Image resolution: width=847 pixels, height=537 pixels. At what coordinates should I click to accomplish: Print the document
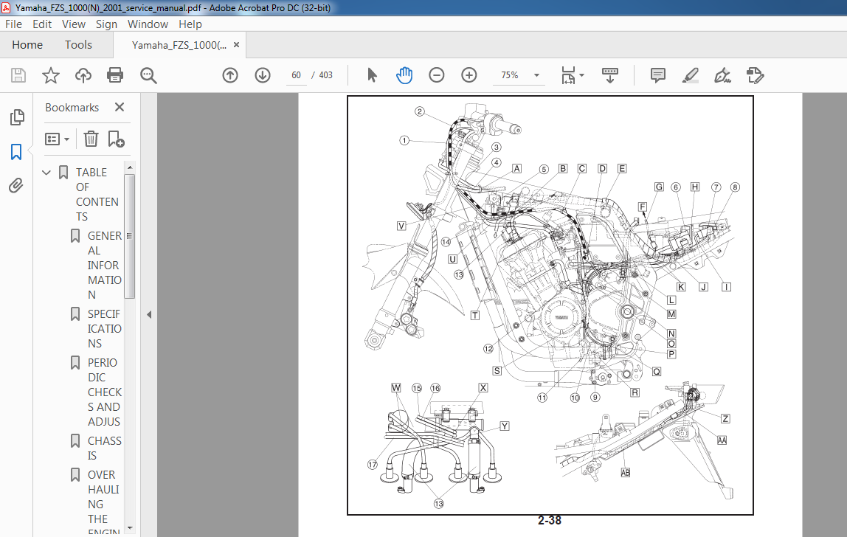[x=115, y=75]
